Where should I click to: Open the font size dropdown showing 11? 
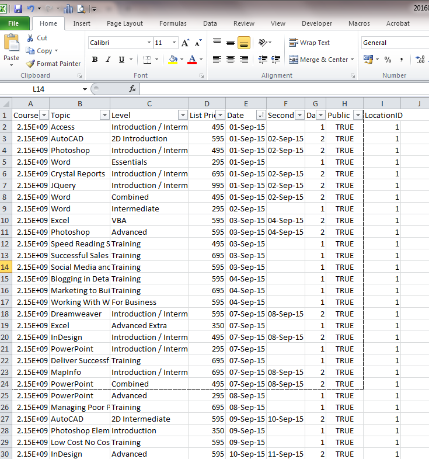click(x=174, y=43)
